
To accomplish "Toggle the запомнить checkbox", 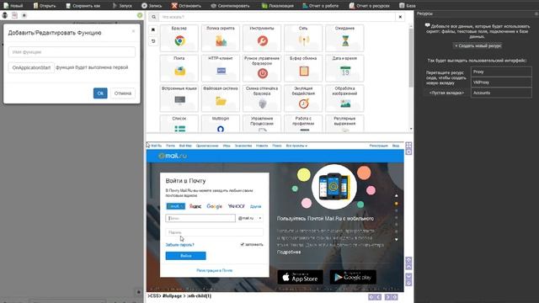I will click(242, 244).
